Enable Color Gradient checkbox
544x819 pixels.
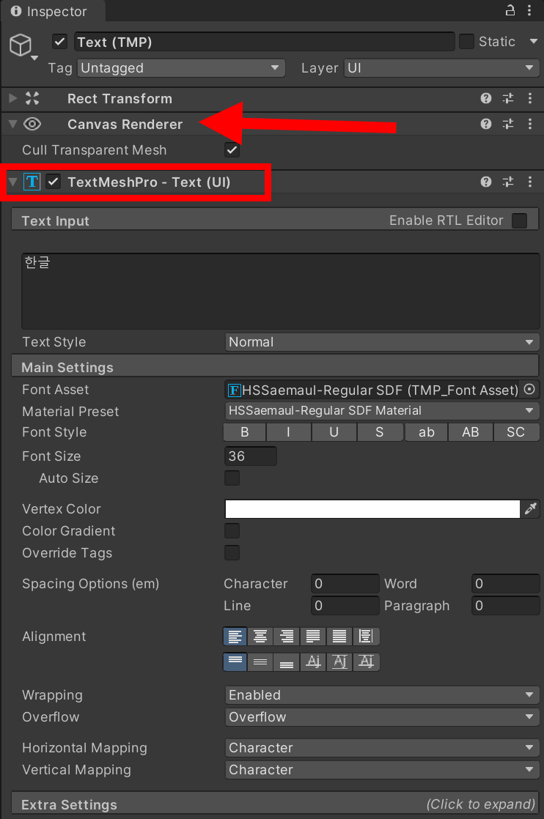(x=232, y=530)
